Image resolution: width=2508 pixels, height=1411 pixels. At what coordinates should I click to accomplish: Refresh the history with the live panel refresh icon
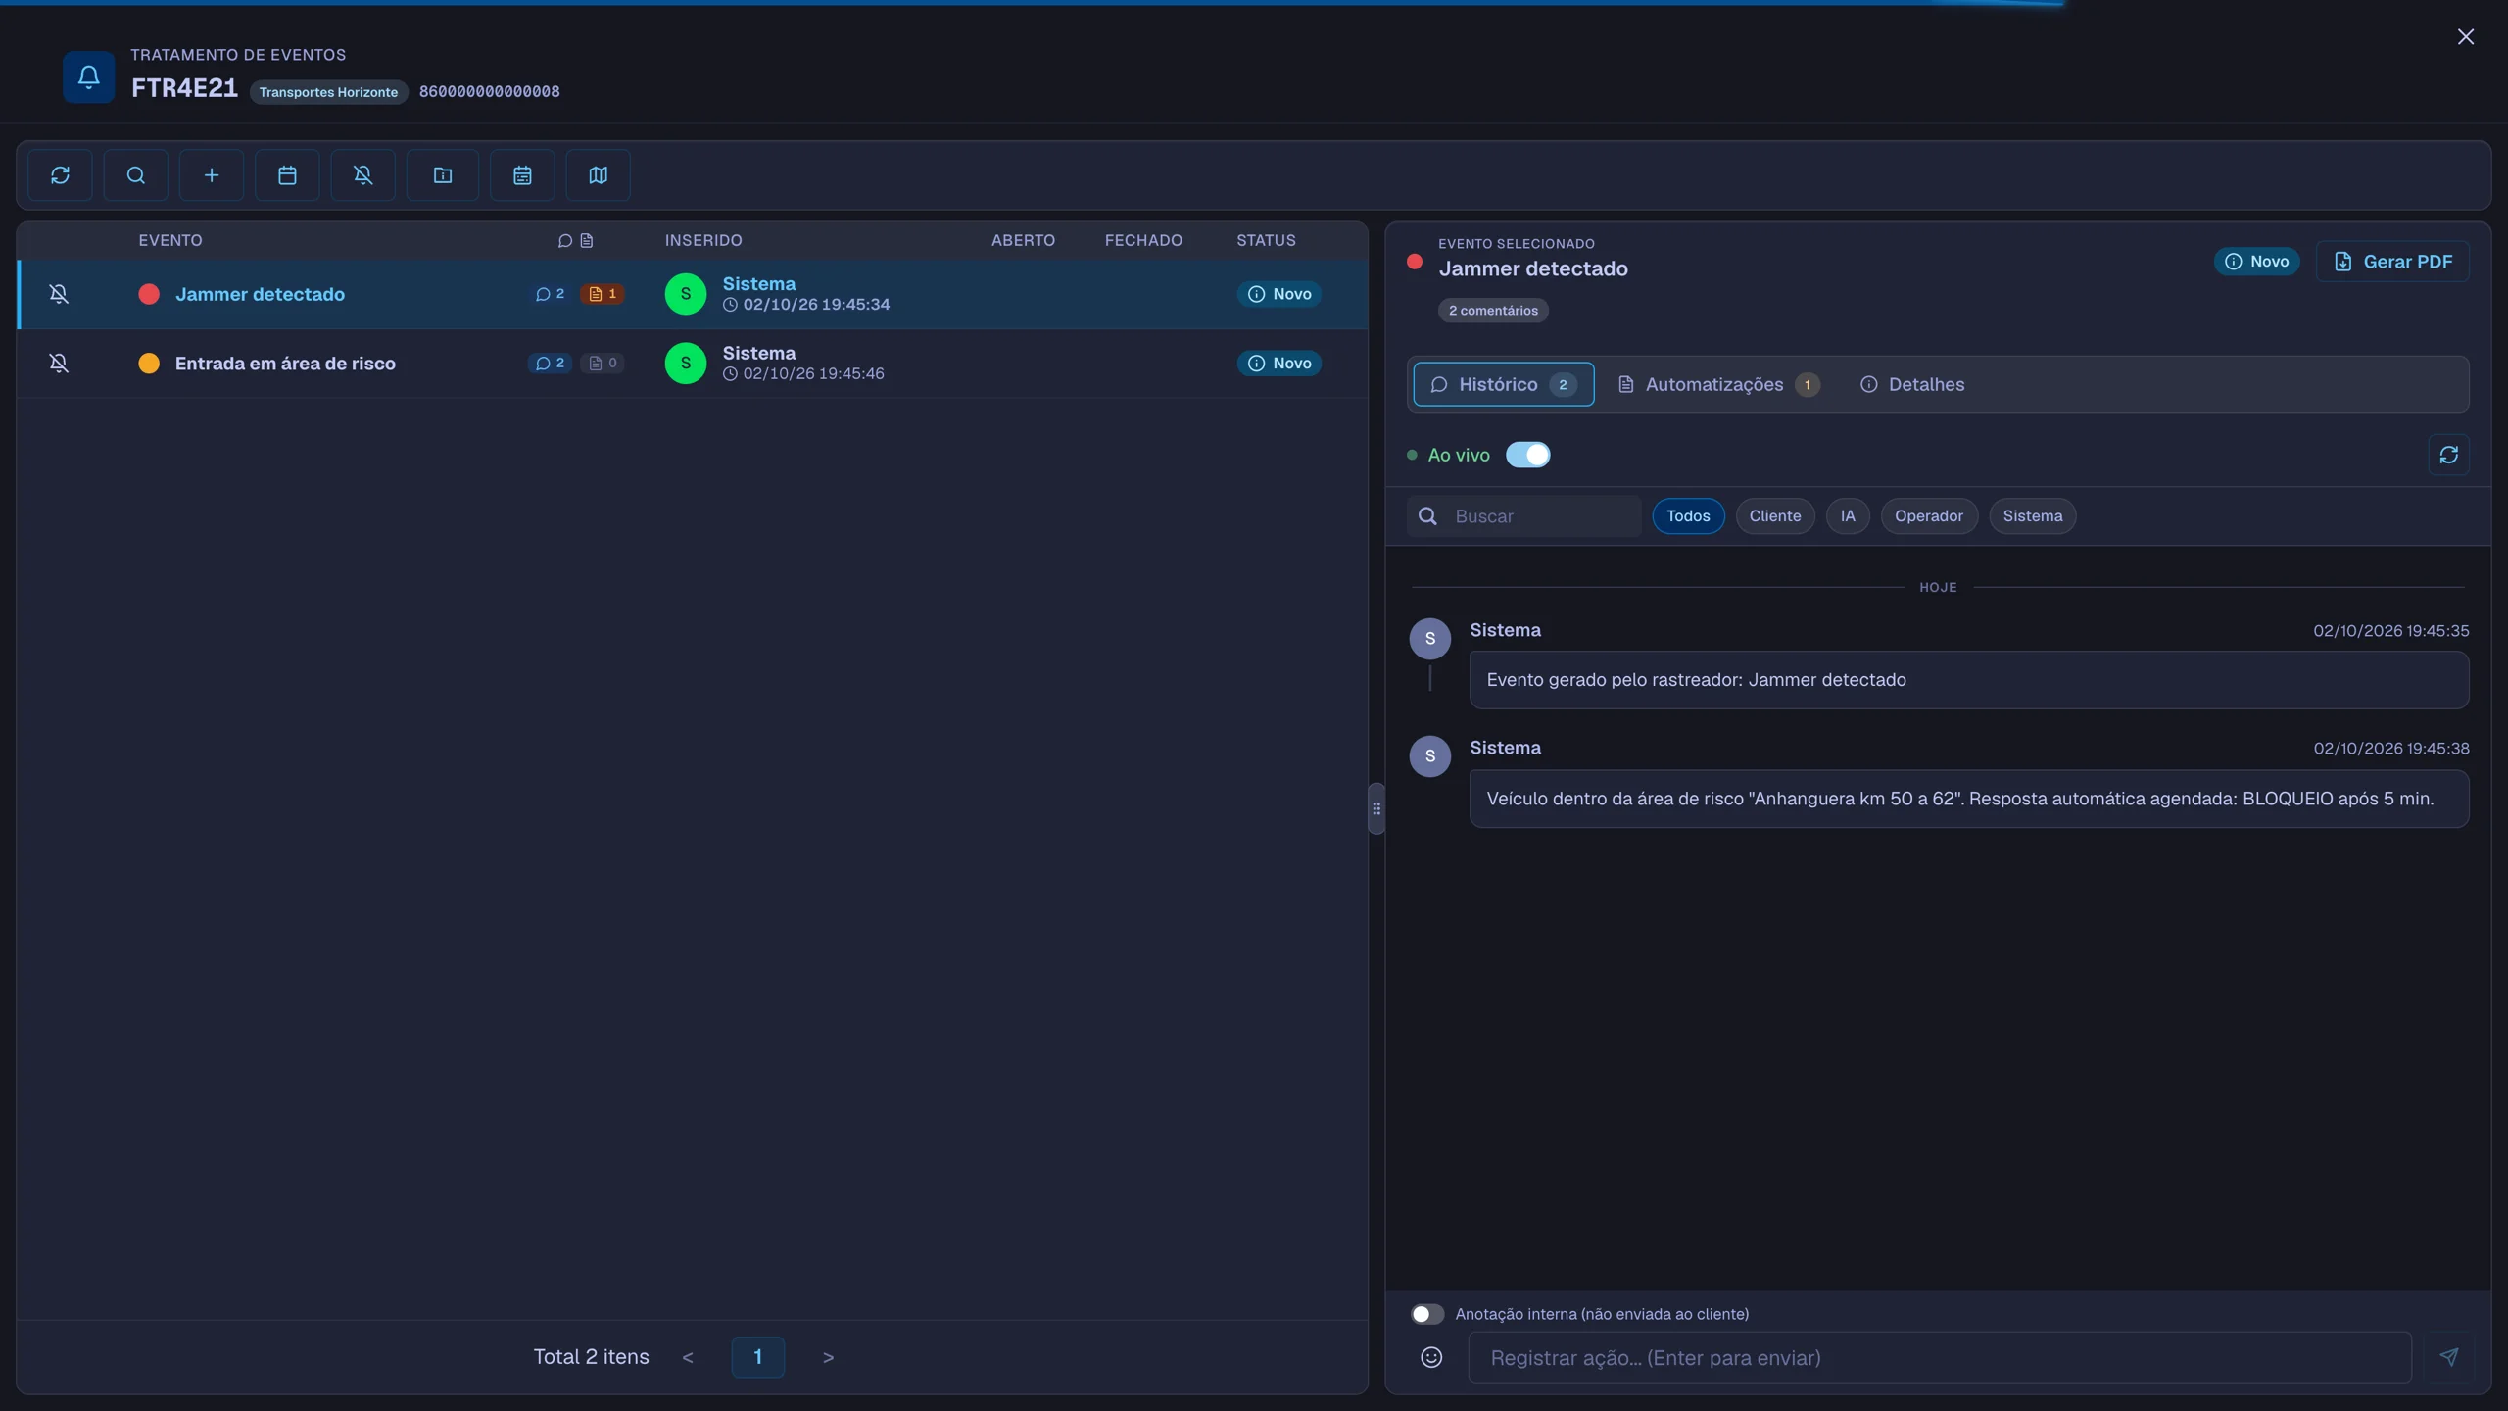click(2448, 455)
